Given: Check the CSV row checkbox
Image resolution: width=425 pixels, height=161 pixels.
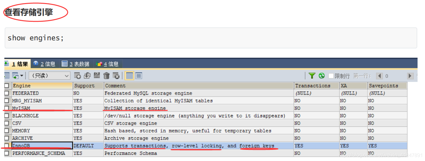Looking at the screenshot, I should pyautogui.click(x=7, y=123).
